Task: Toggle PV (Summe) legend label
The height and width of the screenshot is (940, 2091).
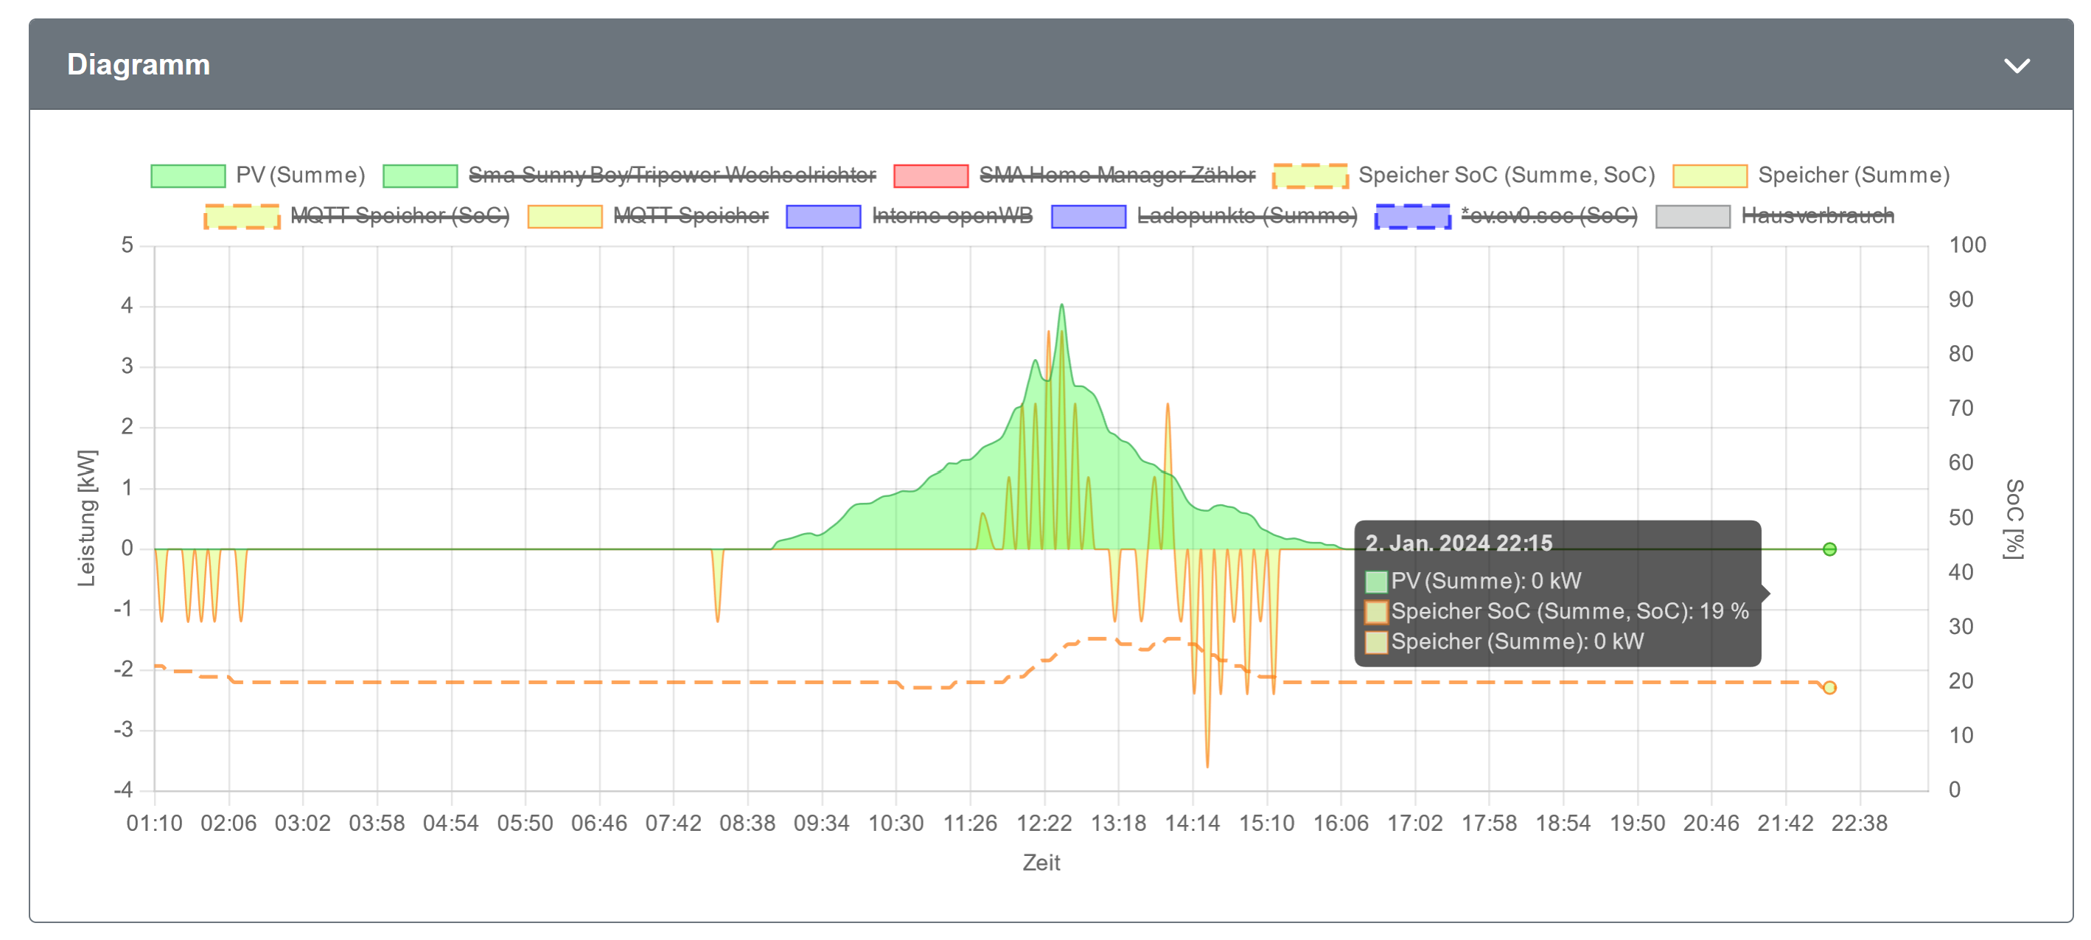Action: click(300, 175)
